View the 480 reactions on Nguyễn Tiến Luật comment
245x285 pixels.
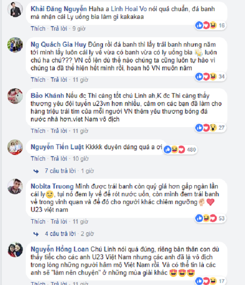point(180,150)
